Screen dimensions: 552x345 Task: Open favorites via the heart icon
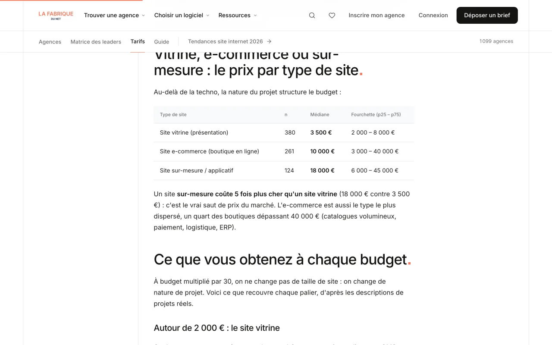pyautogui.click(x=332, y=16)
